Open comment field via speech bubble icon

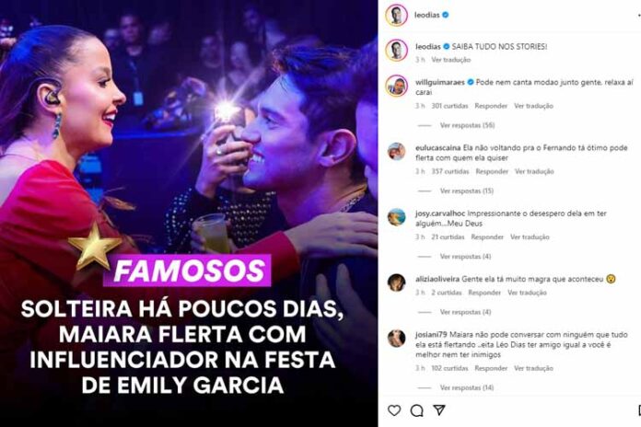(416, 410)
